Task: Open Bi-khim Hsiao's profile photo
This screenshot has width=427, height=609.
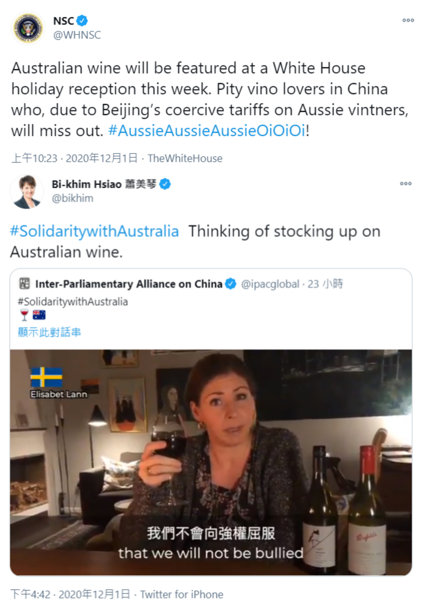Action: pyautogui.click(x=27, y=191)
